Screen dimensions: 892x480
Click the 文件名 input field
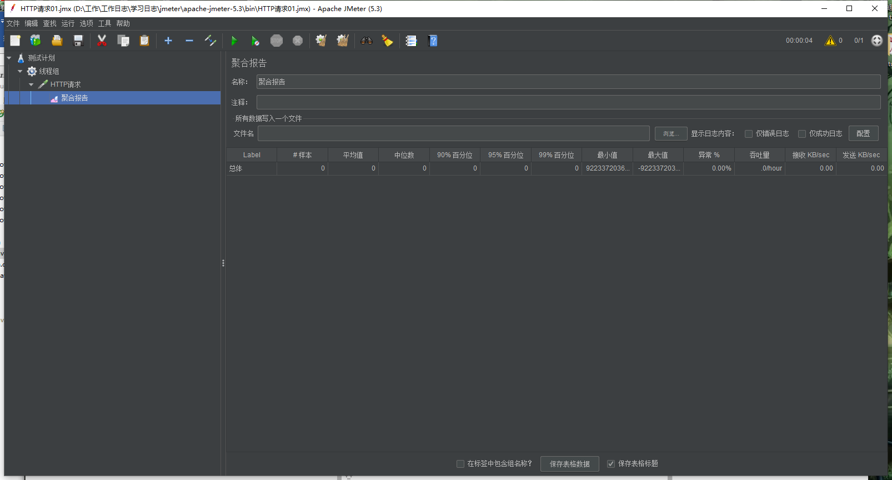click(x=453, y=133)
